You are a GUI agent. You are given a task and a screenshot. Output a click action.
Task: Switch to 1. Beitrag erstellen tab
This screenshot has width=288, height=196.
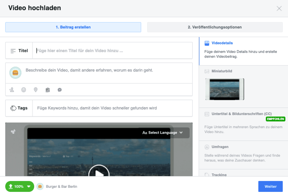tap(73, 27)
